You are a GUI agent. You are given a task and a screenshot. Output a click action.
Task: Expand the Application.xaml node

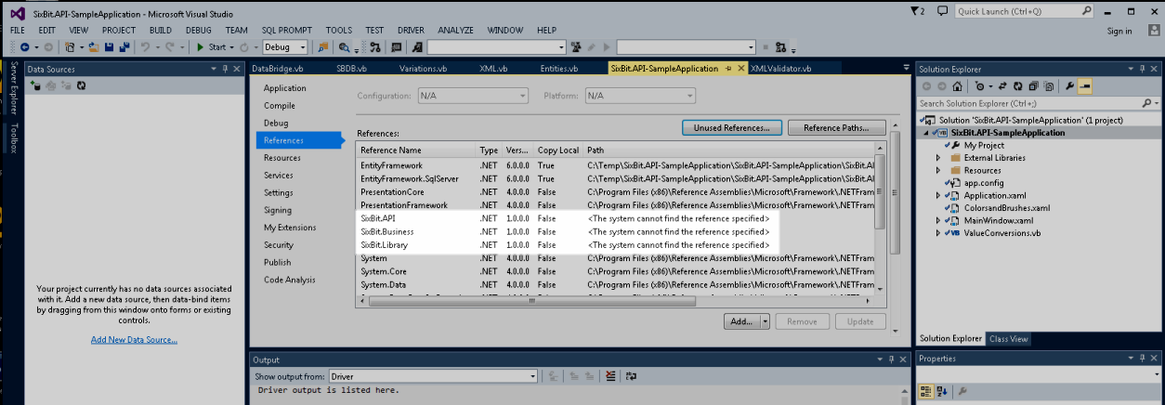click(939, 196)
